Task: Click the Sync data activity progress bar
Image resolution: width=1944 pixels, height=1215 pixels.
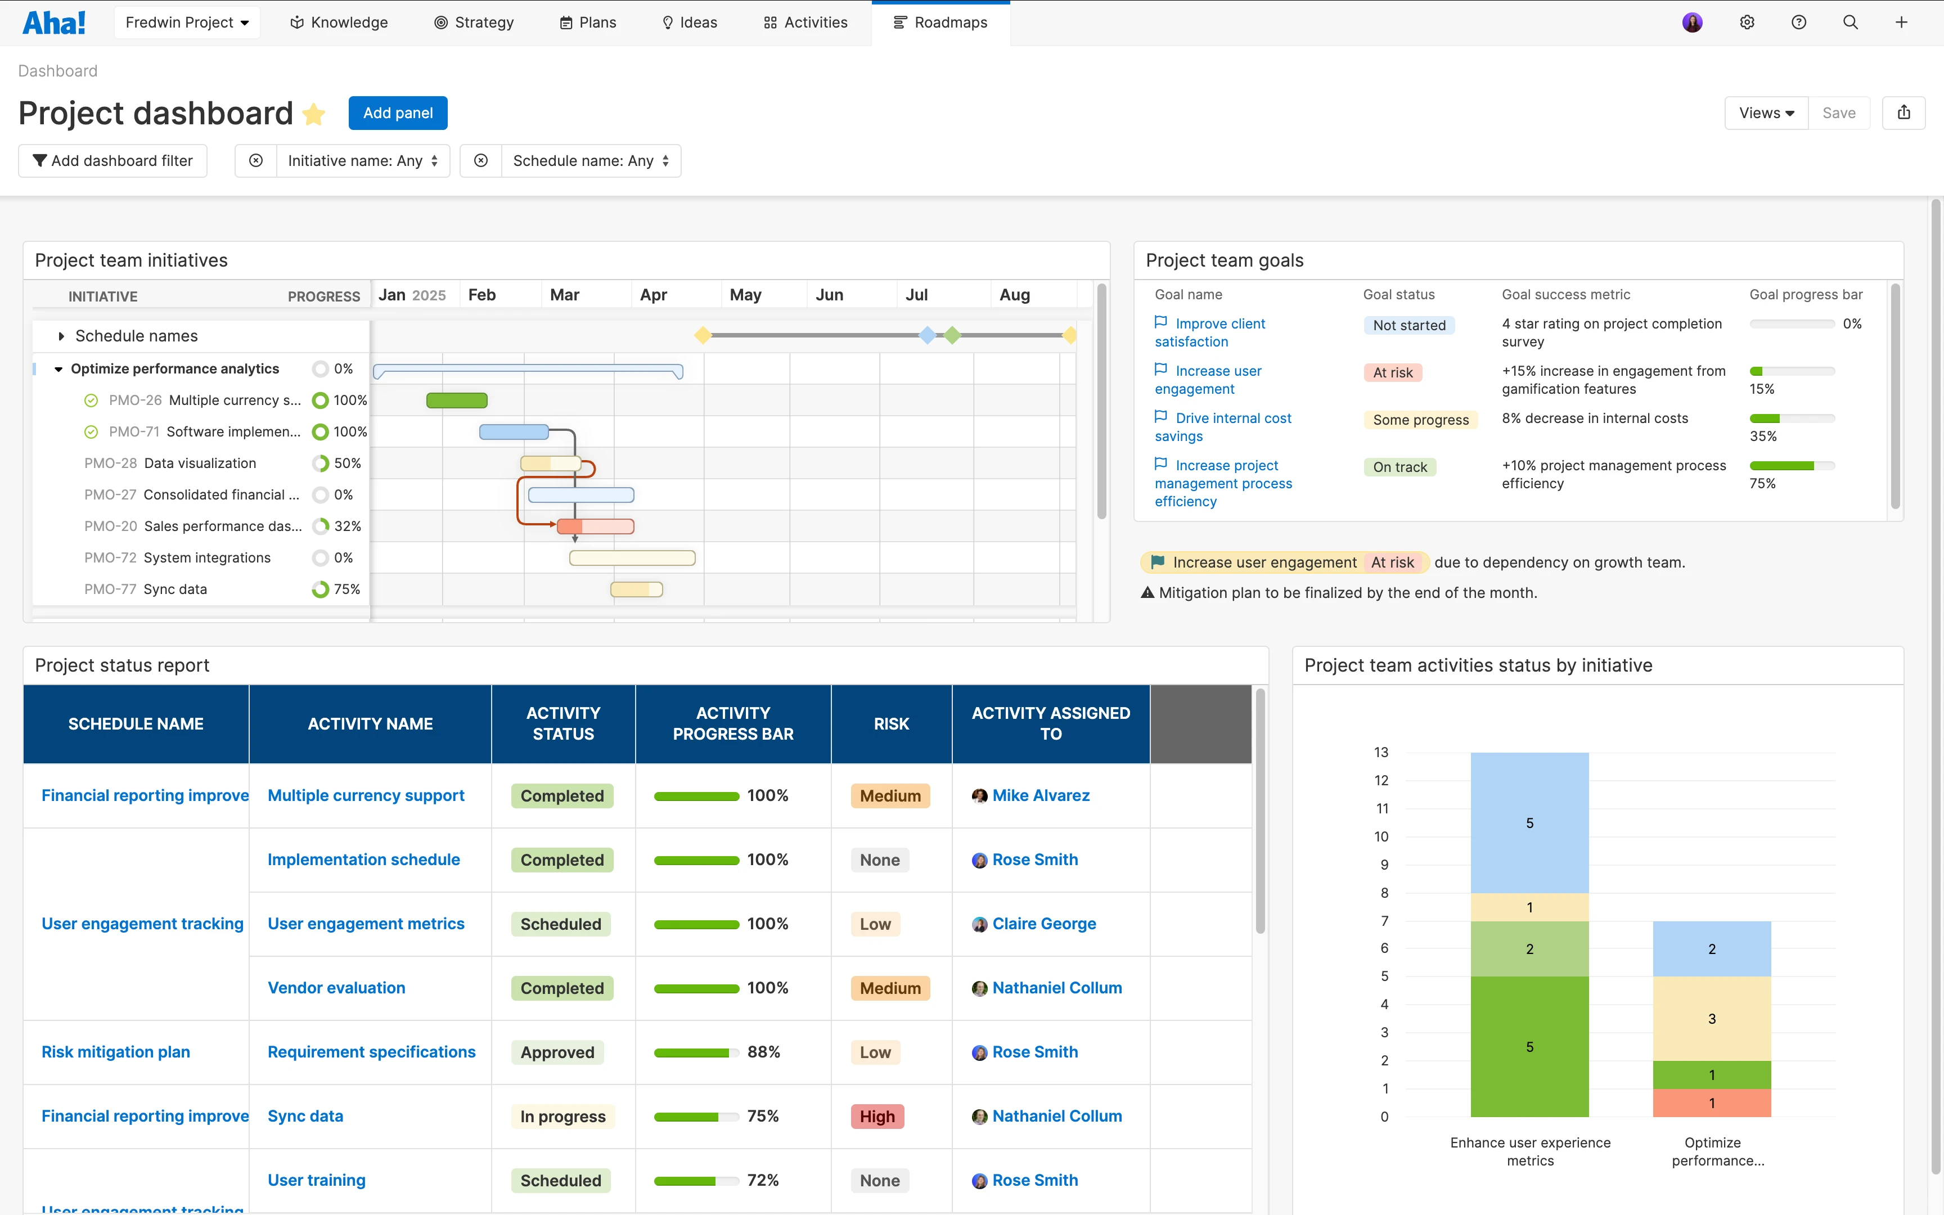Action: pyautogui.click(x=696, y=1116)
